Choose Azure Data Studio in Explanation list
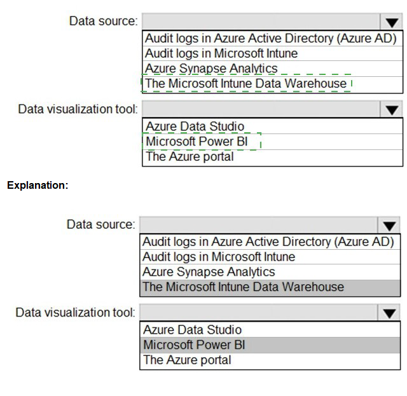407x396 pixels. click(x=270, y=330)
